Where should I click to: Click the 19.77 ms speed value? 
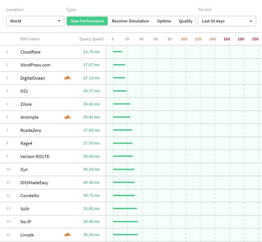pos(92,91)
